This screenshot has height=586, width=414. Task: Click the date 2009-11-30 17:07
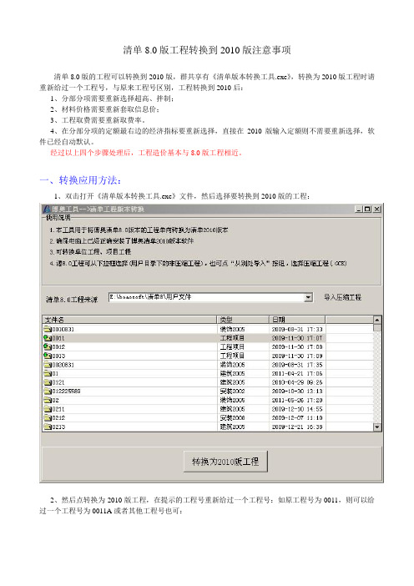coord(297,338)
